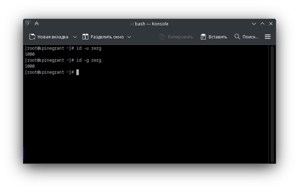The width and height of the screenshot is (299, 191).
Task: Open a new tab with Новая вкладка
Action: pyautogui.click(x=49, y=37)
